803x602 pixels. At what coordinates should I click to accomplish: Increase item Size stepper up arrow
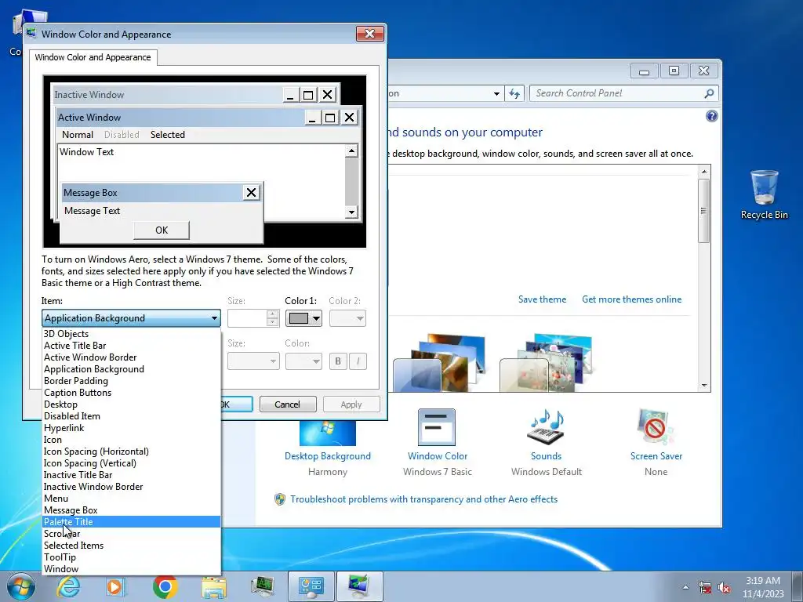tap(272, 314)
